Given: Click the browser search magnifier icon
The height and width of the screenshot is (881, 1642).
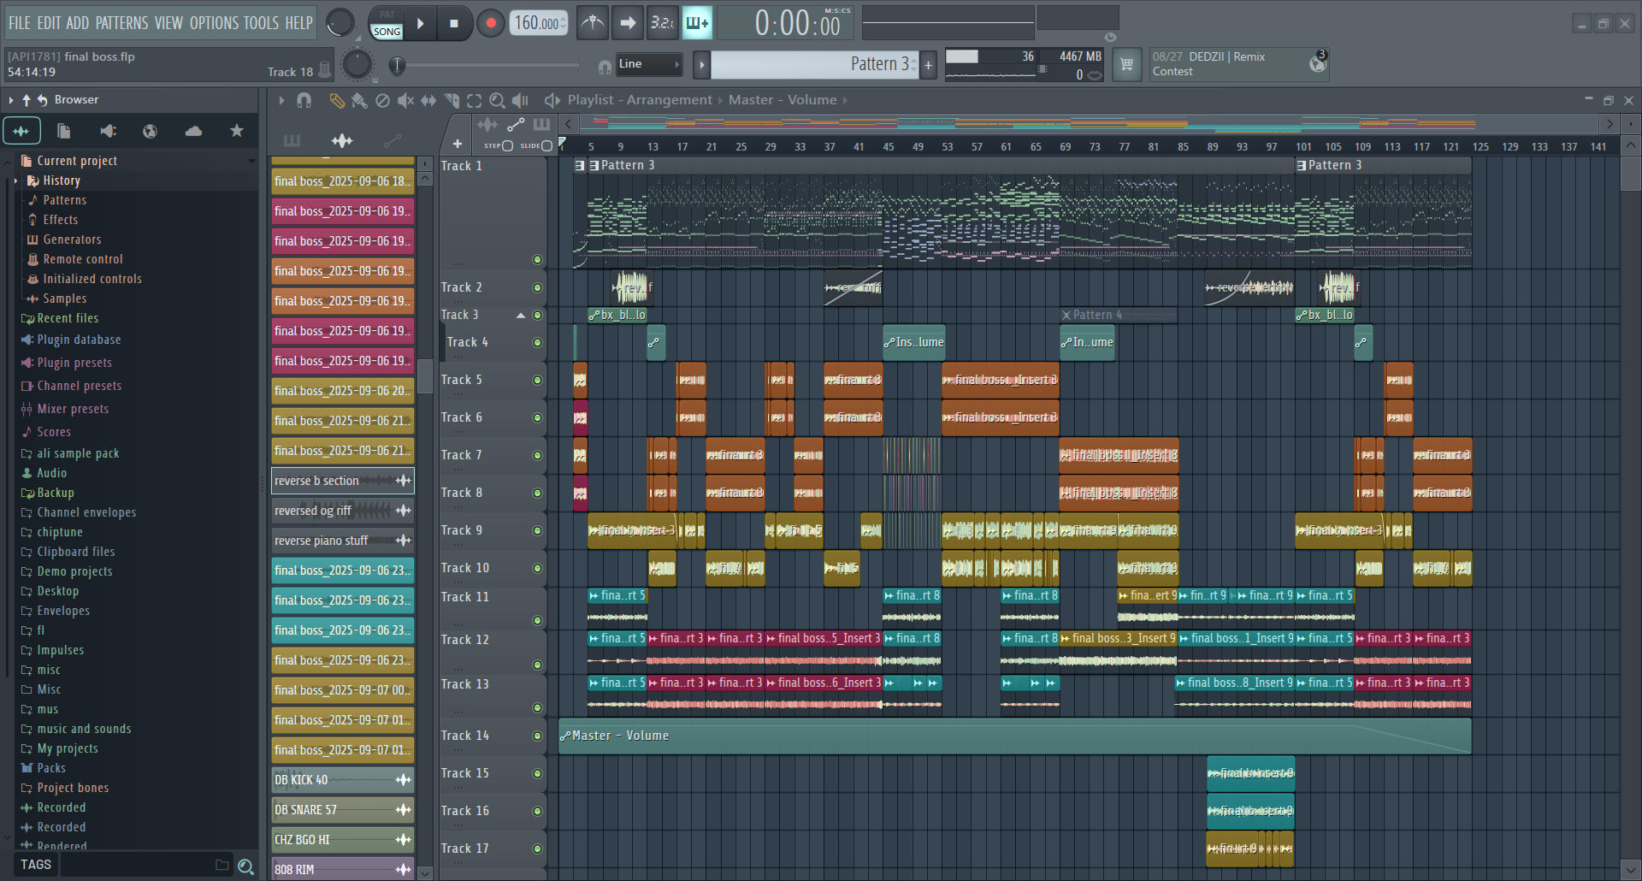Looking at the screenshot, I should pos(245,866).
